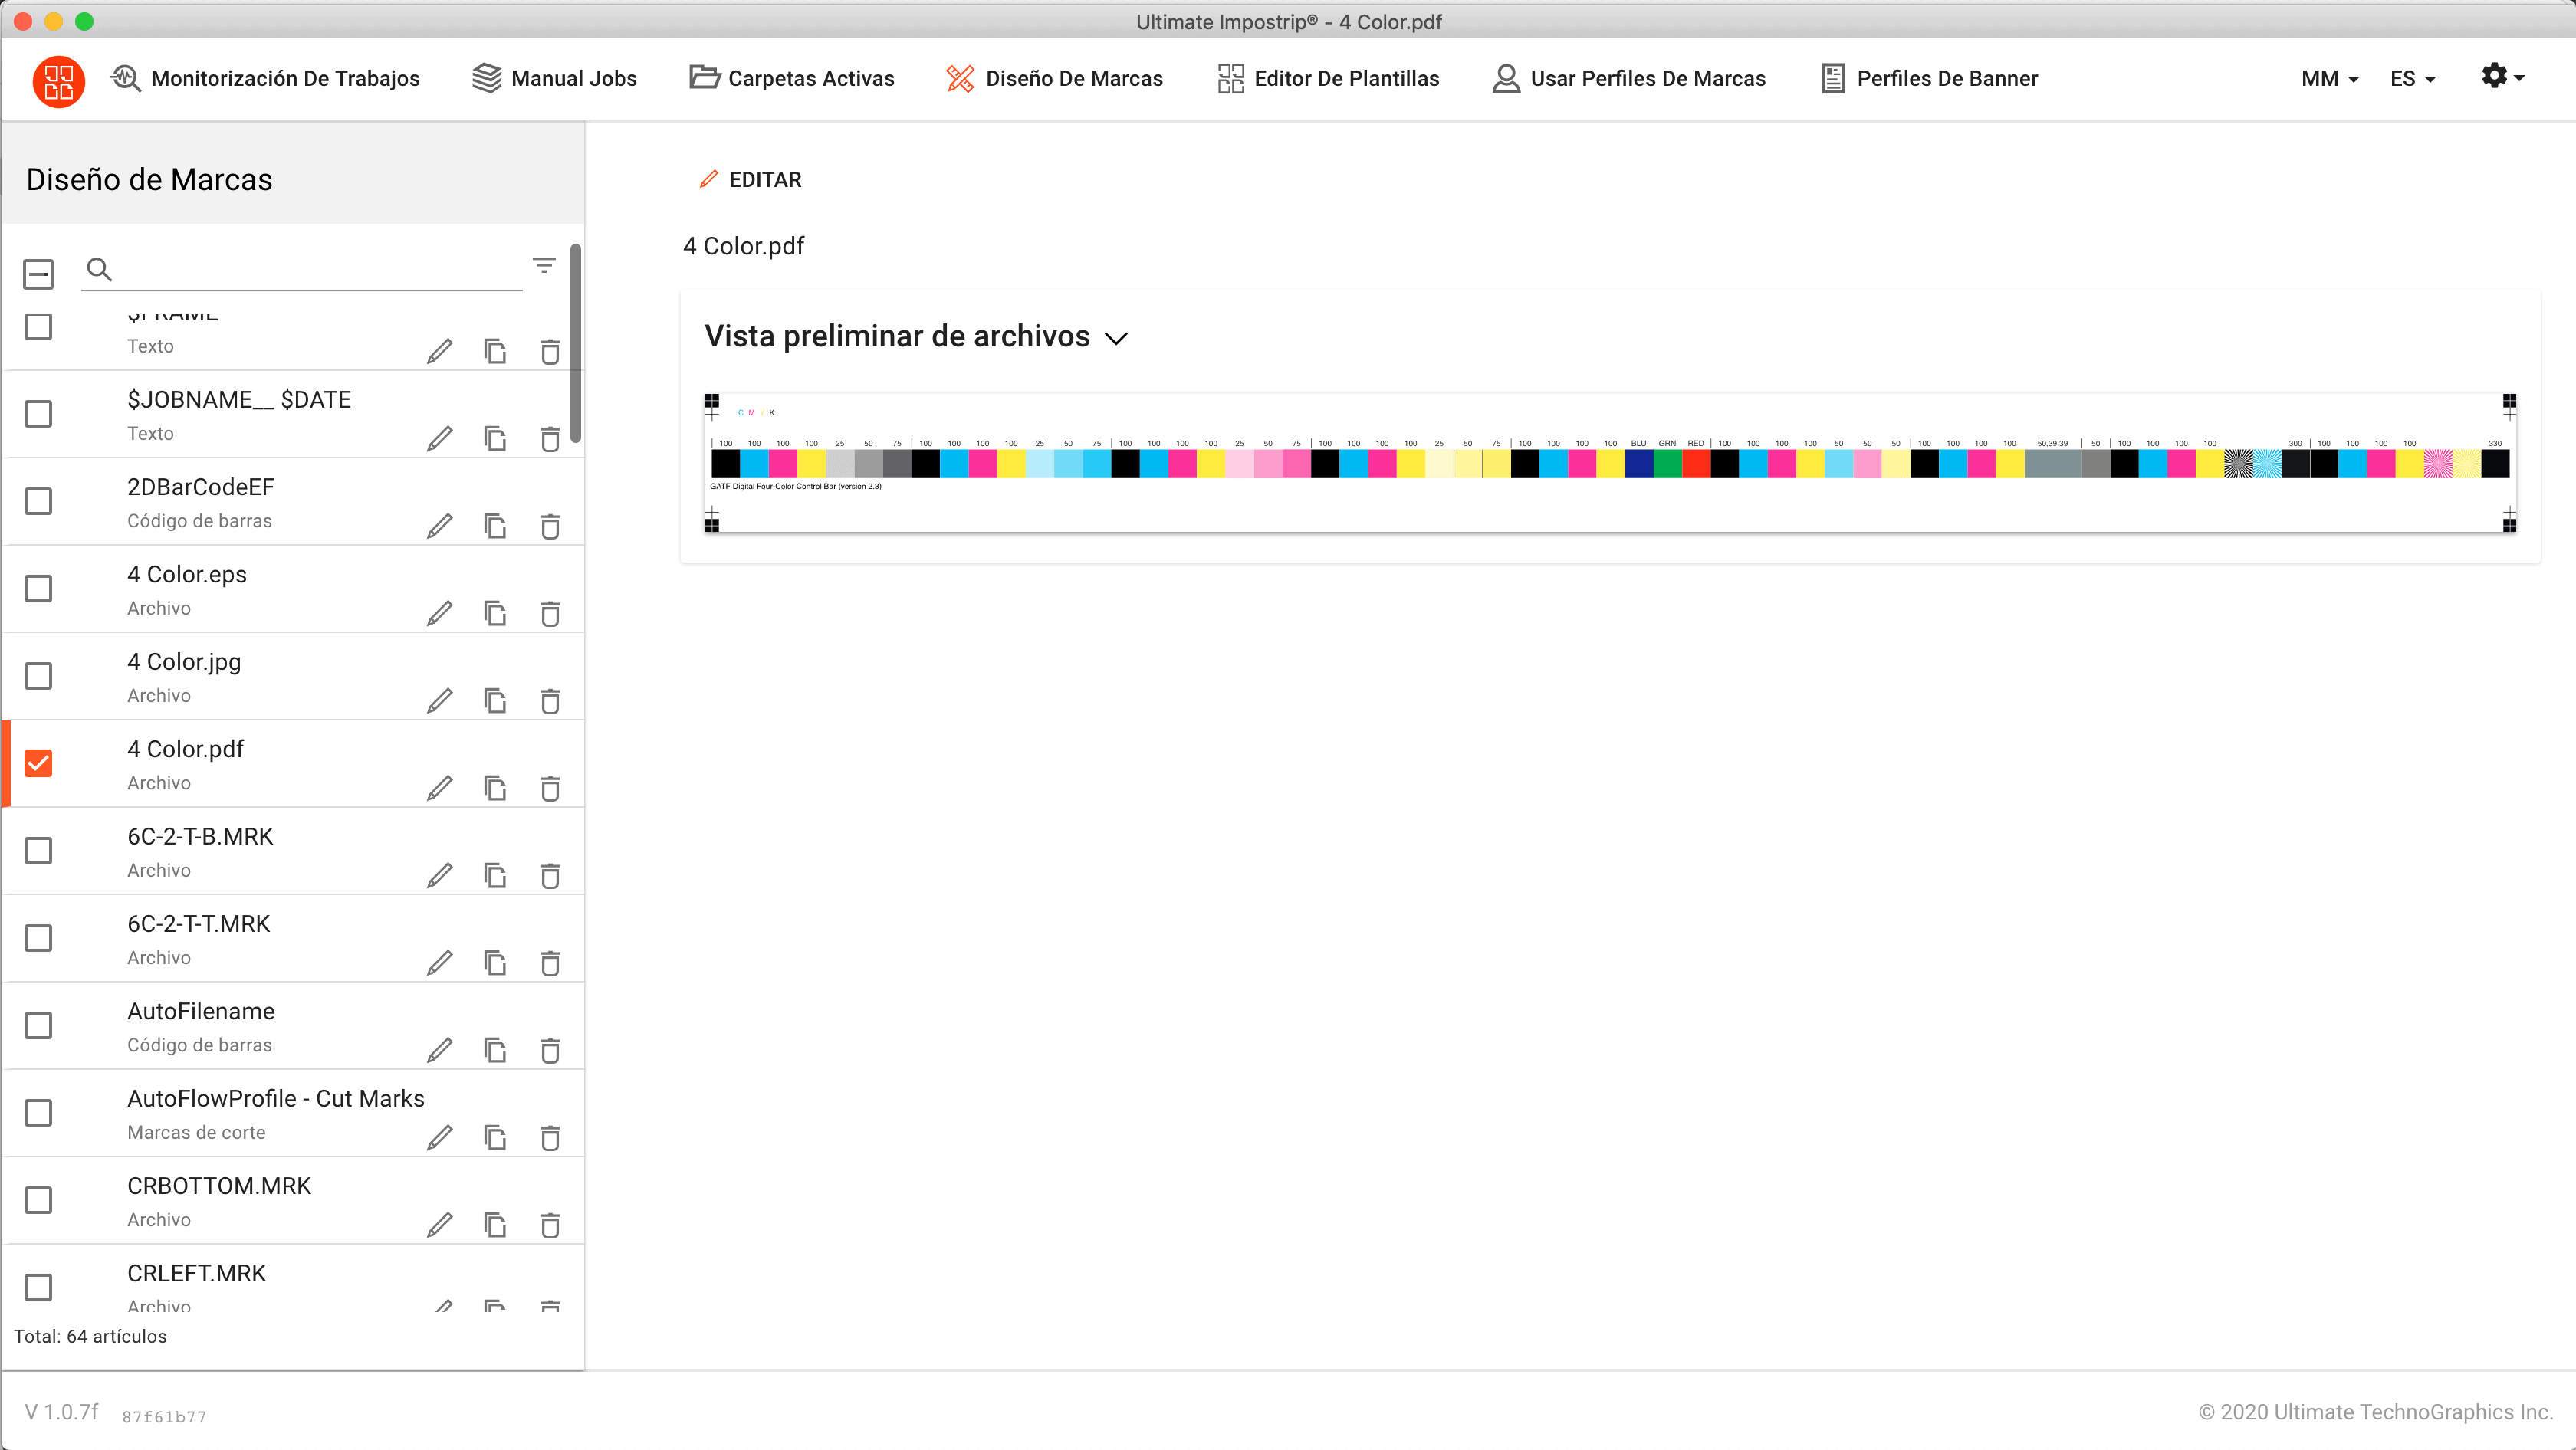Select the 6C-2-T-B.MRK list item
The height and width of the screenshot is (1450, 2576).
click(294, 851)
